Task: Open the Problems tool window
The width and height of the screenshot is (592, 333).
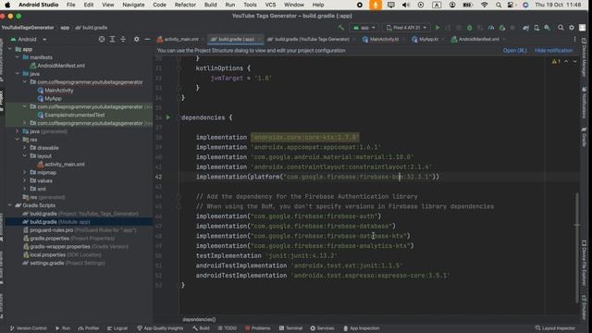Action: pyautogui.click(x=257, y=328)
